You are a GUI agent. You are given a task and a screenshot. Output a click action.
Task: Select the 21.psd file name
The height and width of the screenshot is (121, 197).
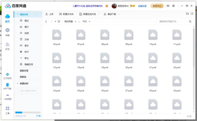click(153, 67)
